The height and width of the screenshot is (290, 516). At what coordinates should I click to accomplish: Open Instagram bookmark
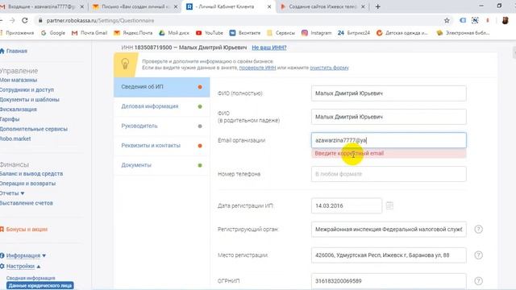[316, 33]
